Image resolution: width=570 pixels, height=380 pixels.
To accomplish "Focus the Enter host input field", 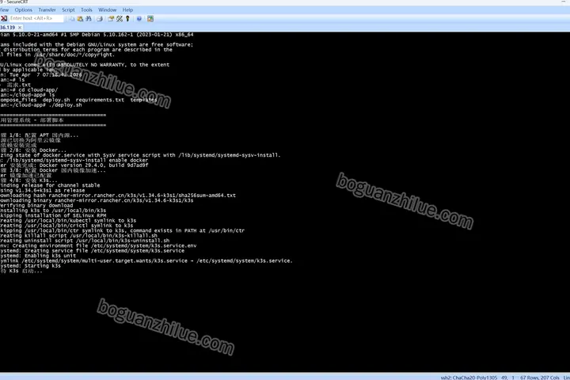I will click(36, 18).
